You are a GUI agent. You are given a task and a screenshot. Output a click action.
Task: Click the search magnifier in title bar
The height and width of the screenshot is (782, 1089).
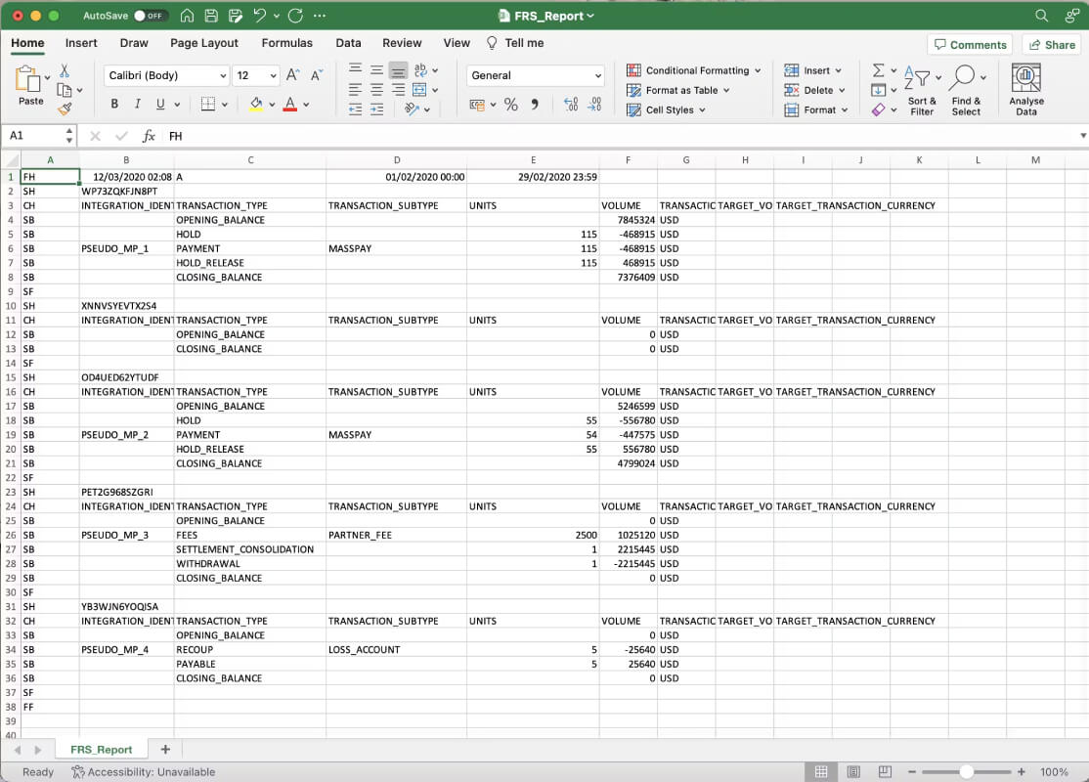1041,16
